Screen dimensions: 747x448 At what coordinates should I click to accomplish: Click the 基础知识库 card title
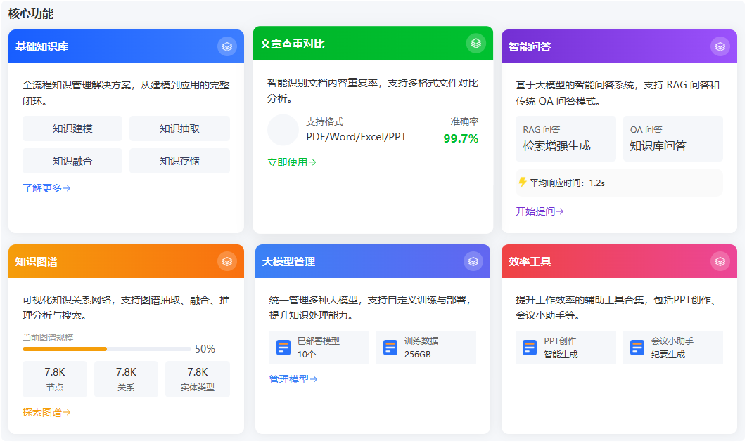point(42,46)
